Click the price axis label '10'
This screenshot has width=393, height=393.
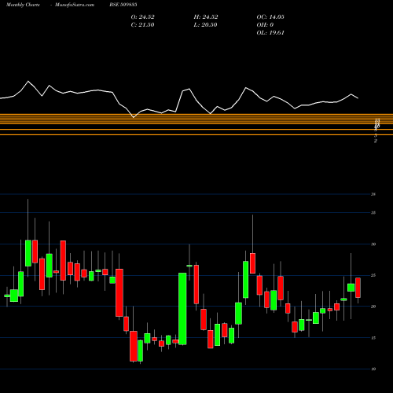[x=373, y=369]
